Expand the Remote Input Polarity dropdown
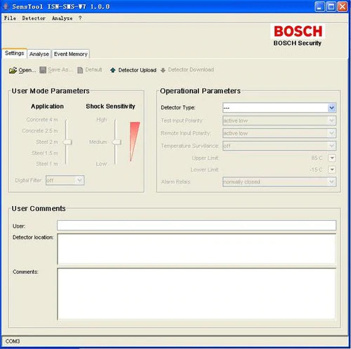This screenshot has height=349, width=351. pyautogui.click(x=331, y=133)
